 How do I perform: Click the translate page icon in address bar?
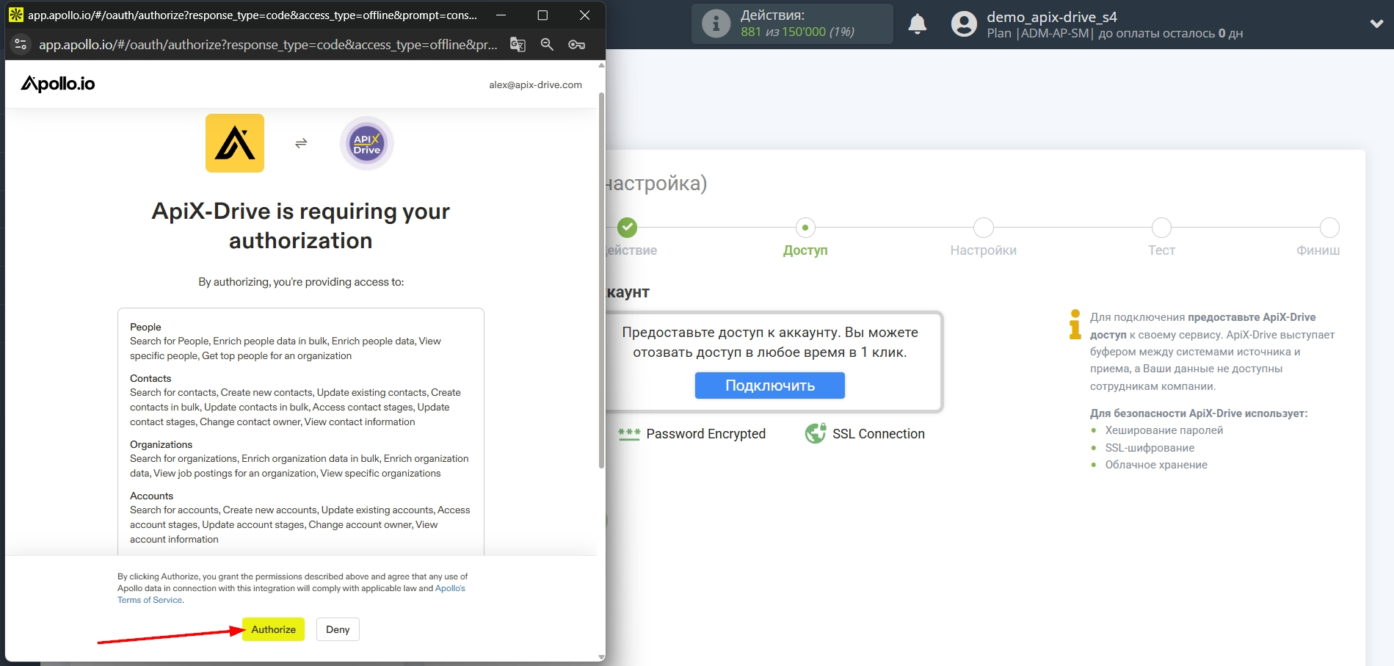coord(518,45)
